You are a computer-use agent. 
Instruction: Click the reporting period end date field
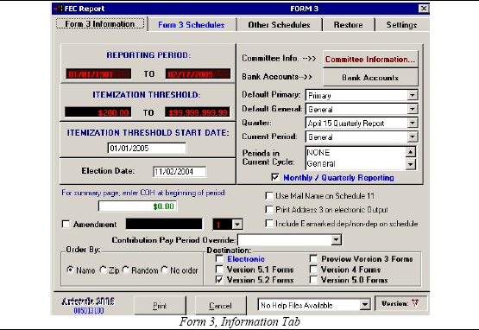pyautogui.click(x=198, y=74)
